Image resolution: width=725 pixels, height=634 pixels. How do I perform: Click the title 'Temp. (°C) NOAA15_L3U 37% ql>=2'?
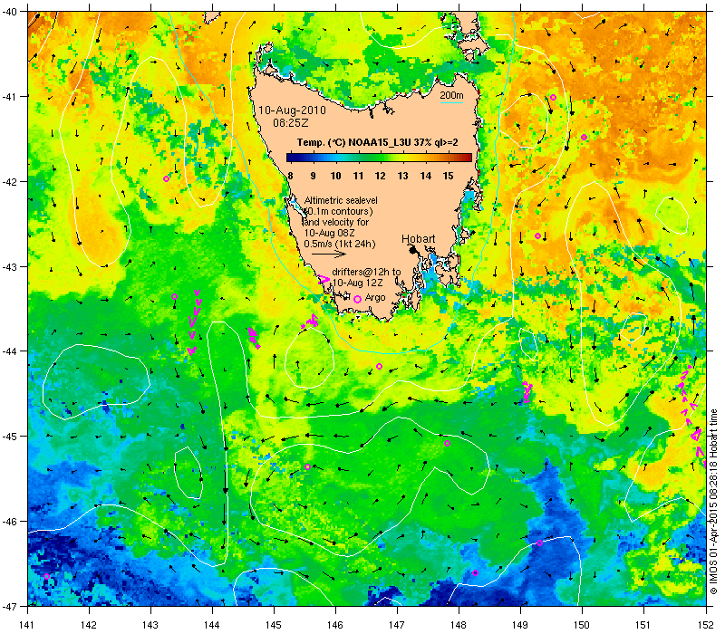pyautogui.click(x=377, y=142)
